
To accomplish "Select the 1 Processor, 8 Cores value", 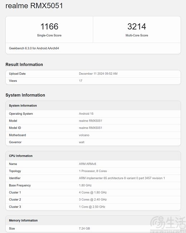I will tap(93, 171).
